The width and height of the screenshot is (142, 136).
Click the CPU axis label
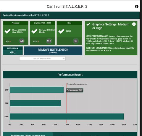(7, 90)
